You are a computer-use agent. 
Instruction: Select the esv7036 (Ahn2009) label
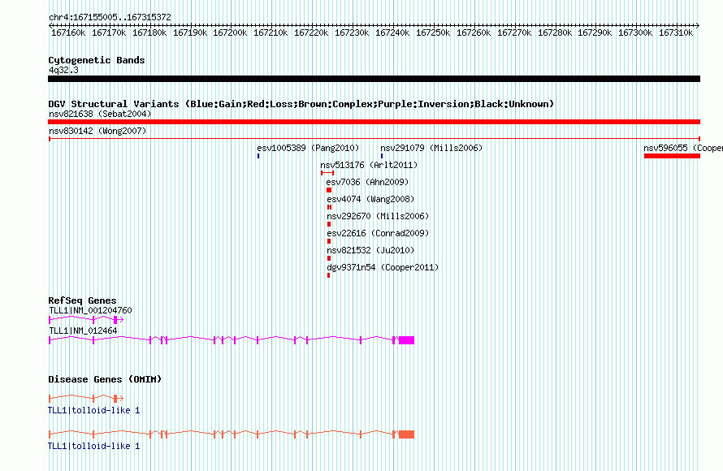367,182
